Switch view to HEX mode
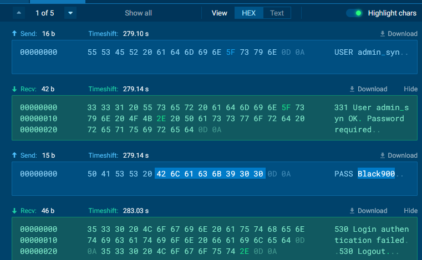Viewport: 422px width, 260px height. click(x=248, y=13)
